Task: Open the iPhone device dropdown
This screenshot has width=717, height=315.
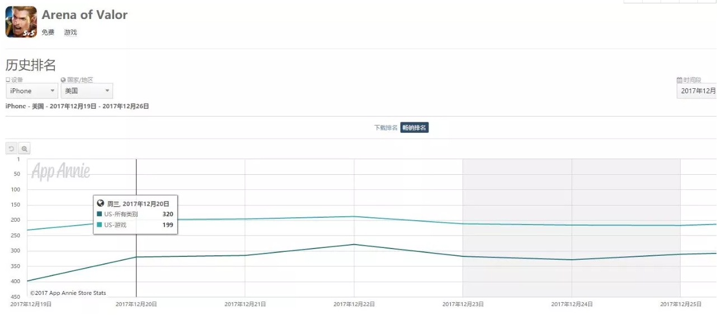Action: click(x=32, y=90)
